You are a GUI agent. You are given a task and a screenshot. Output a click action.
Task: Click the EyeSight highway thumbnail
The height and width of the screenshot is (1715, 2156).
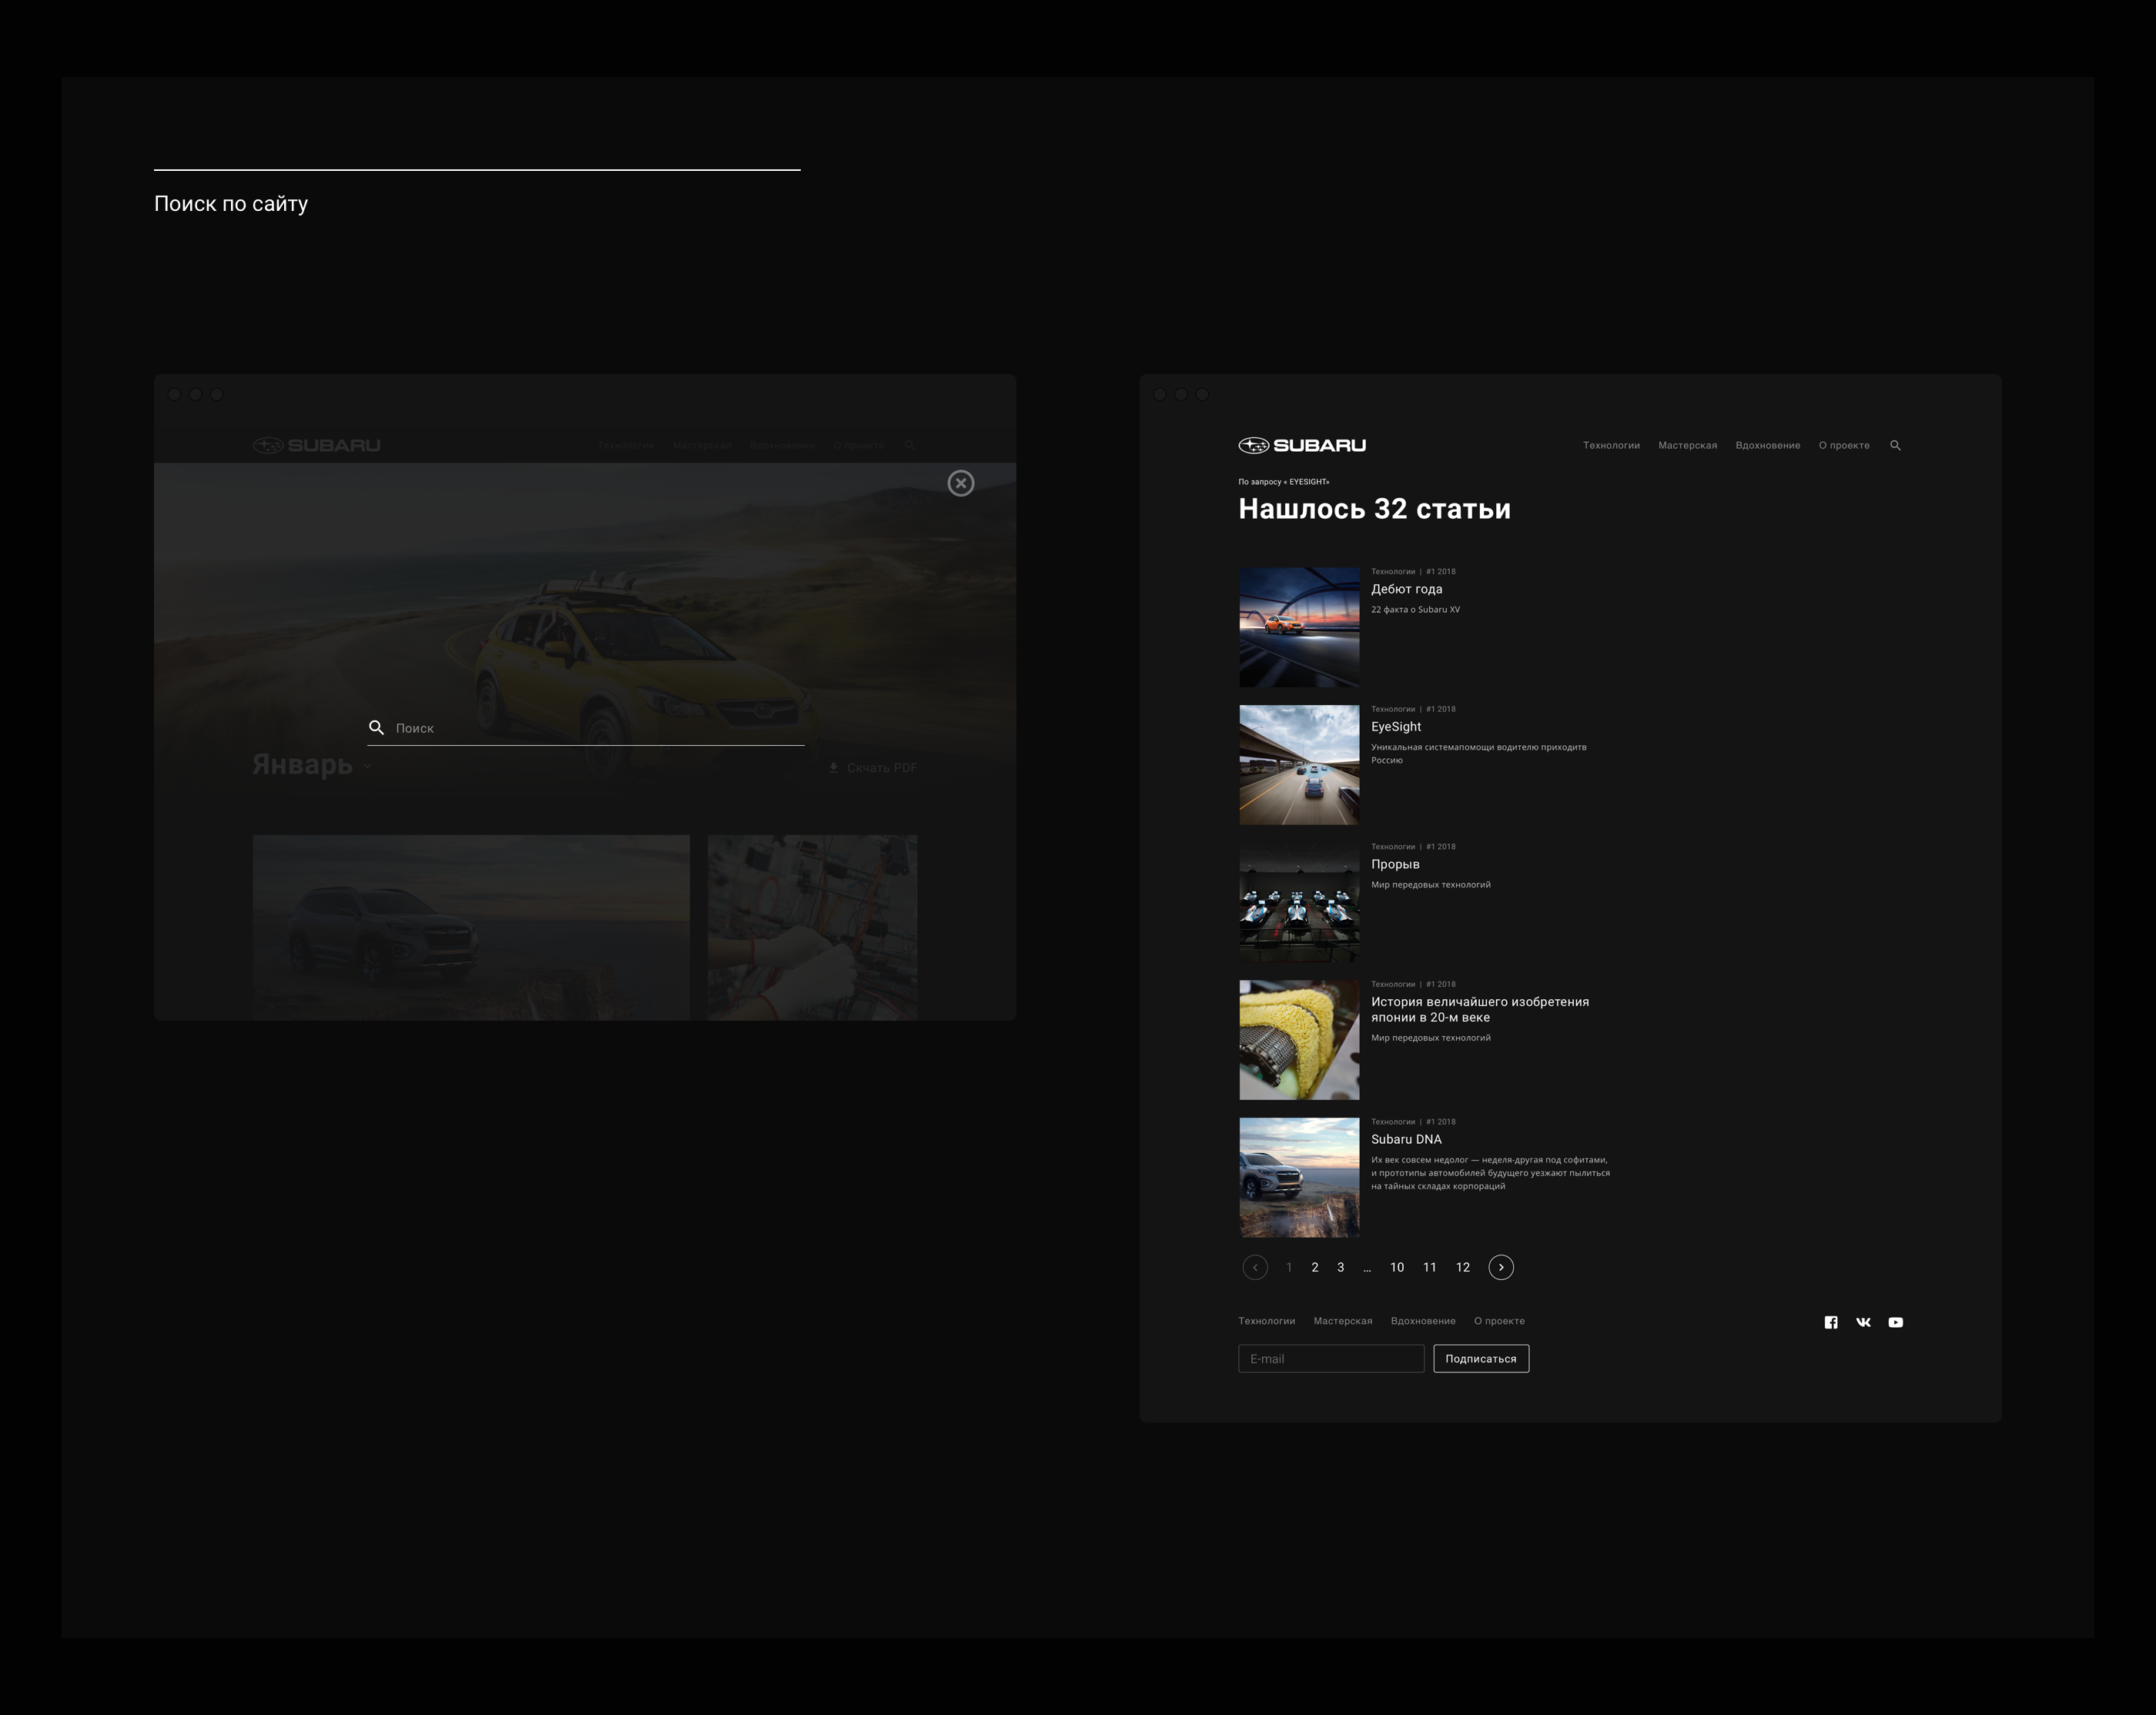(x=1300, y=766)
